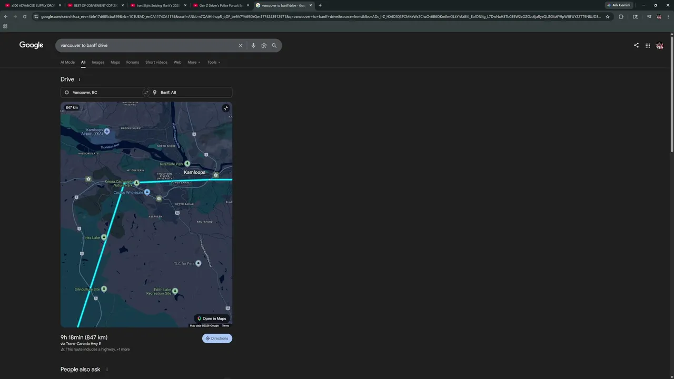The image size is (674, 379).
Task: Select the All results tab
Action: 83,62
